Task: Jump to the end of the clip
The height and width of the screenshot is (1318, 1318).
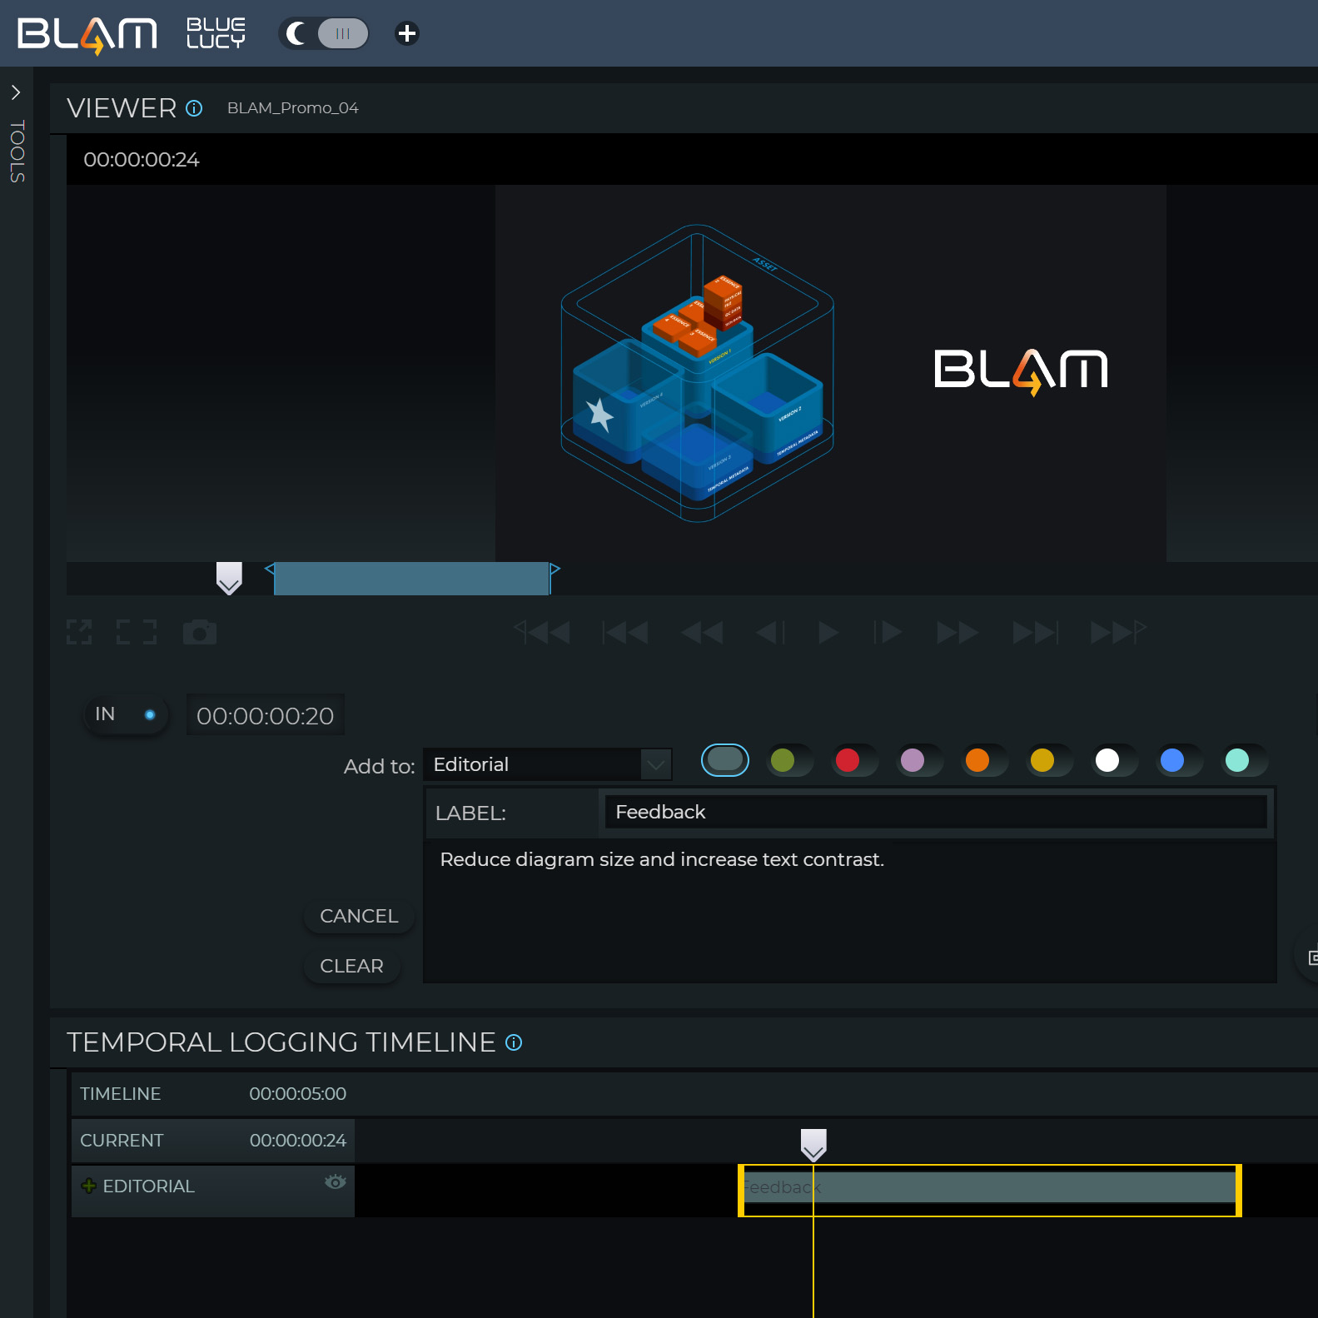Action: pos(1118,632)
